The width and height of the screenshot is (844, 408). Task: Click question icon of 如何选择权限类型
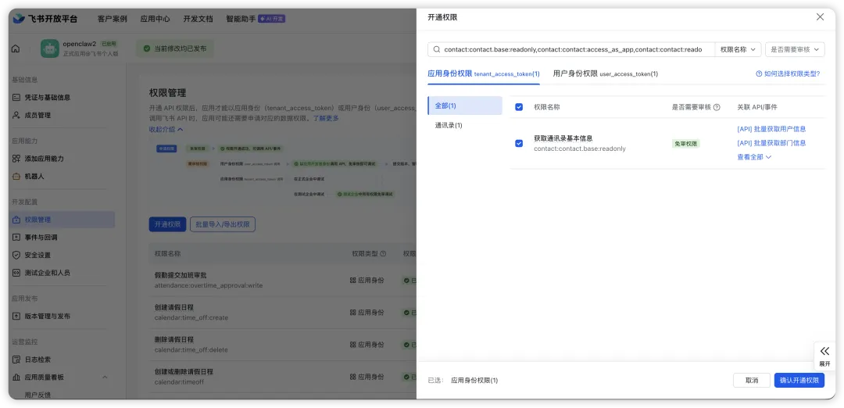pyautogui.click(x=759, y=73)
